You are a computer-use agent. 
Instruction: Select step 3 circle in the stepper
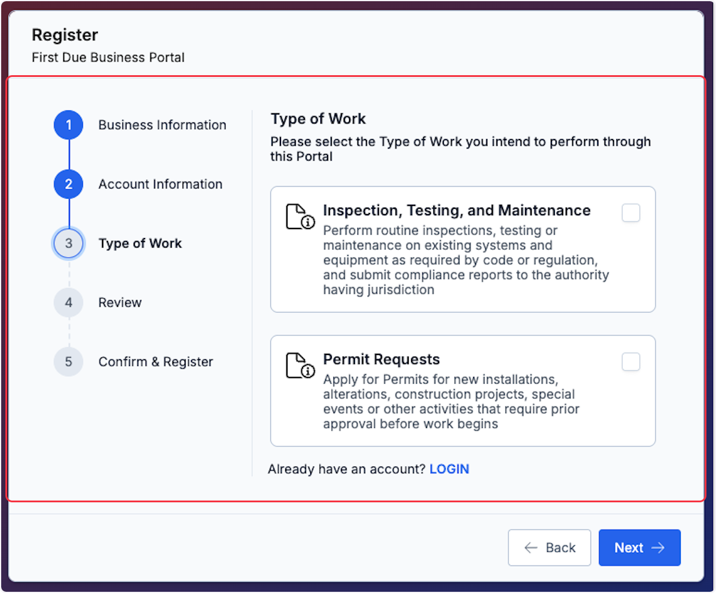(x=69, y=243)
